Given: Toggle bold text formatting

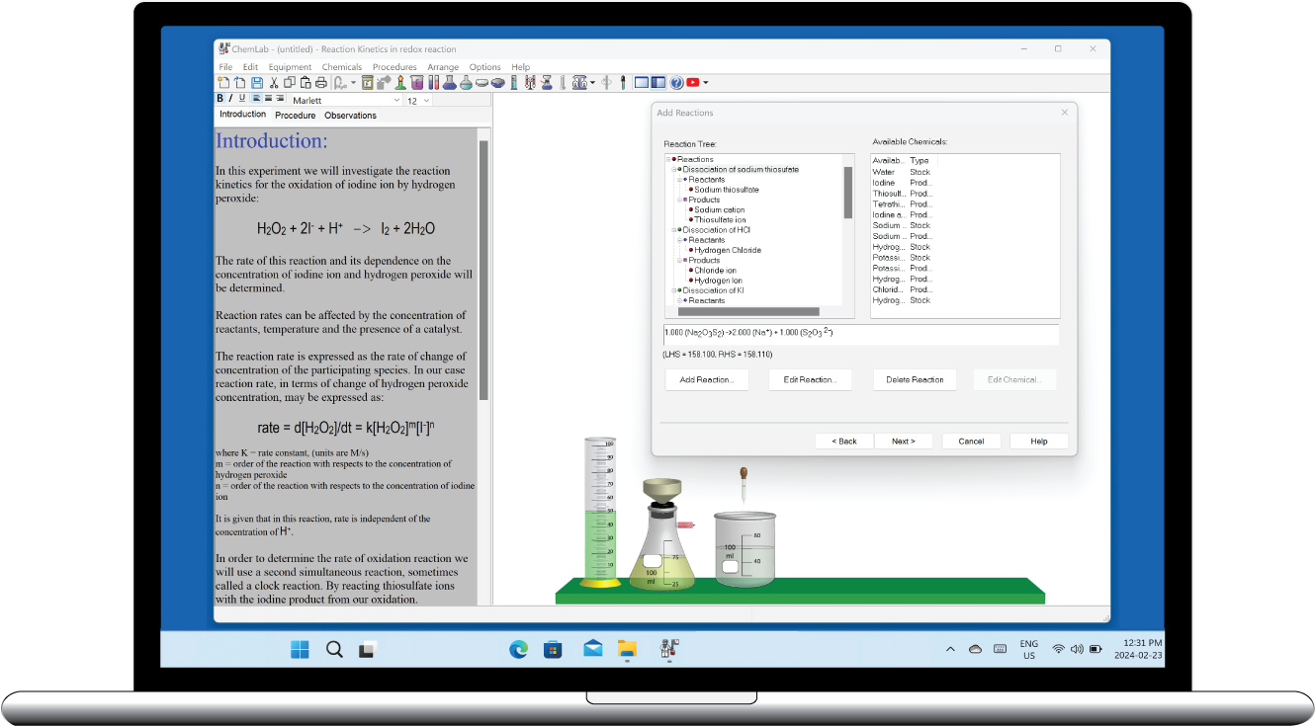Looking at the screenshot, I should pyautogui.click(x=220, y=98).
